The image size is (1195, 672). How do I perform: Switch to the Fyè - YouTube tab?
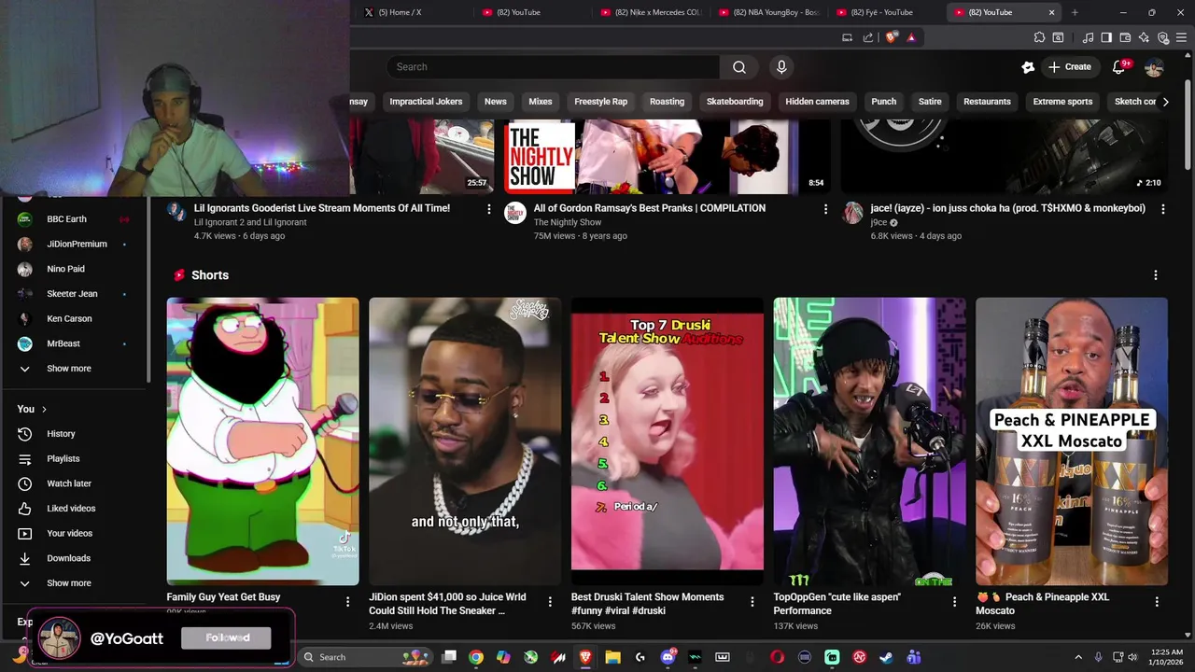pos(887,12)
